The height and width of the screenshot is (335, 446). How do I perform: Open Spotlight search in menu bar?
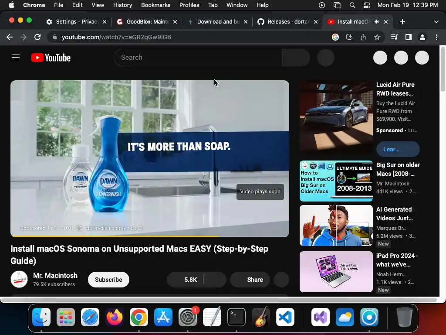tap(352, 5)
